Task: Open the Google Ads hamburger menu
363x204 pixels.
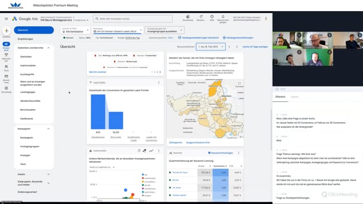Action: (6, 19)
